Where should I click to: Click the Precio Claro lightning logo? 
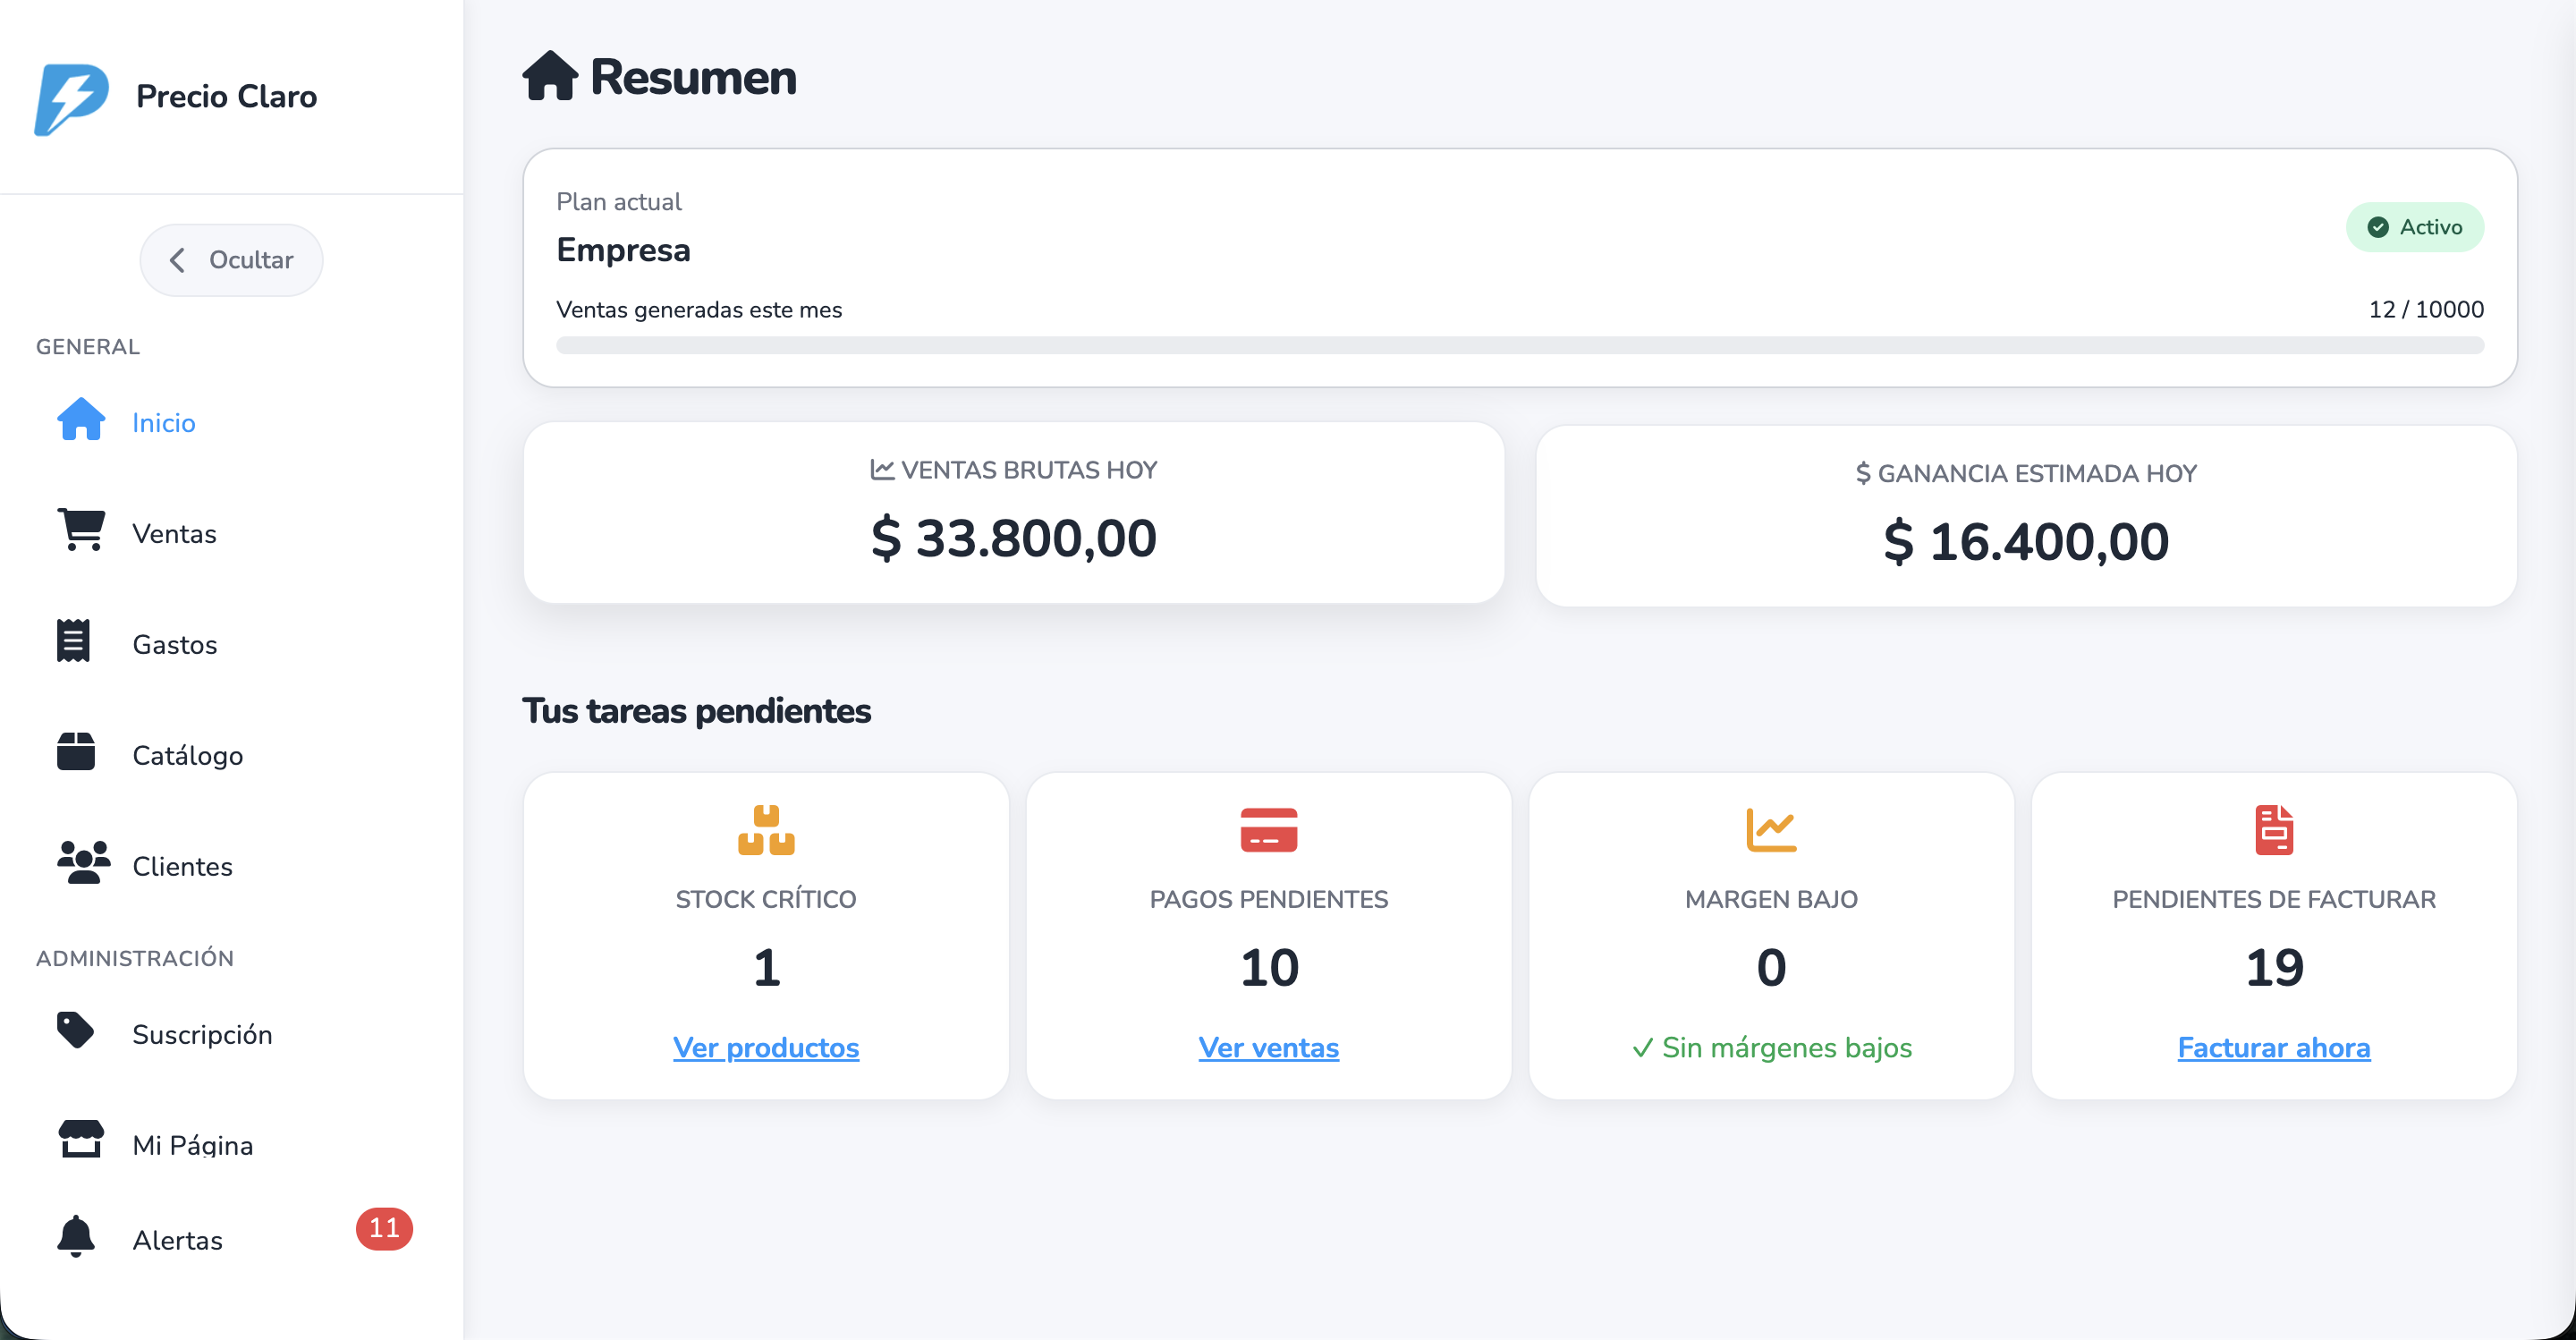coord(72,98)
